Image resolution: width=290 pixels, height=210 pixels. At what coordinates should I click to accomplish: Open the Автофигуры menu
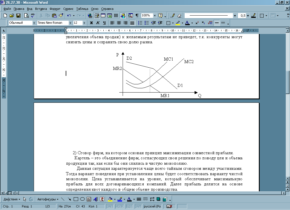pos(48,199)
